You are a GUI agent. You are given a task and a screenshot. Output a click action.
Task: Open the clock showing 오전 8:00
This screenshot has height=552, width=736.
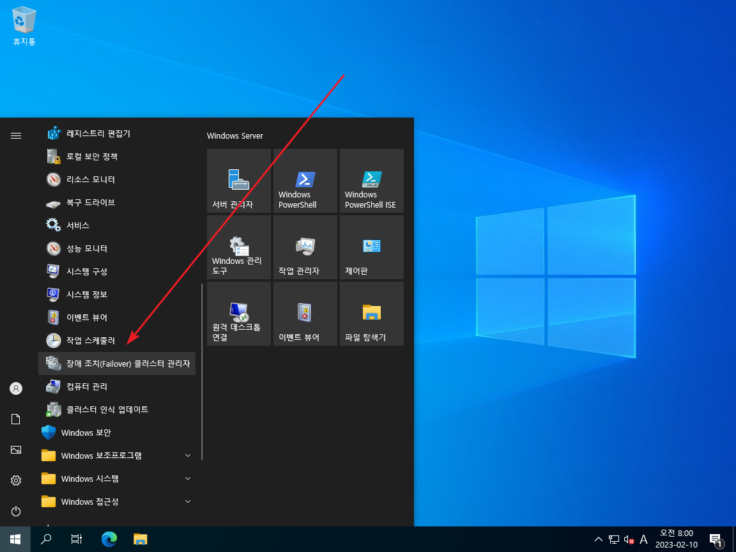click(677, 539)
